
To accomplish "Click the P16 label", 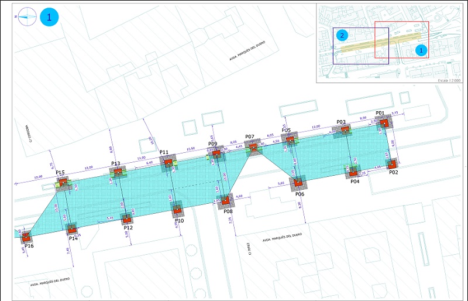I will [29, 246].
